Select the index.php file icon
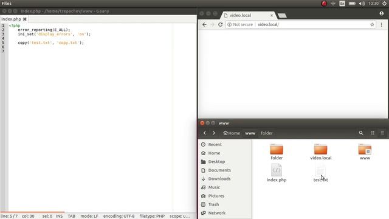The width and height of the screenshot is (389, 219). [x=277, y=170]
